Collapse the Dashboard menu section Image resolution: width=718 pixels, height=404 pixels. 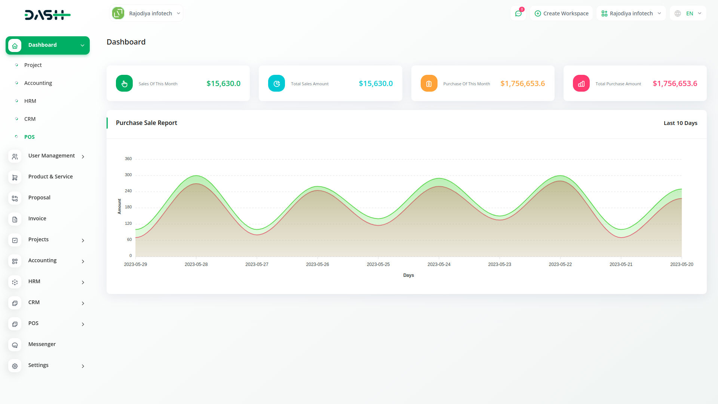pos(82,45)
